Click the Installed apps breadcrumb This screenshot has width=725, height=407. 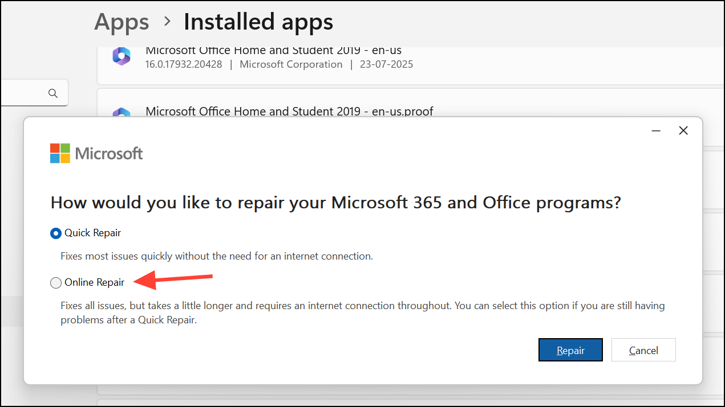258,22
